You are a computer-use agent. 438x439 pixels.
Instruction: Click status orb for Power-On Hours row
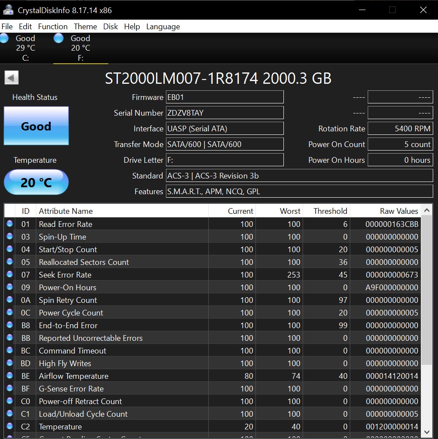click(x=10, y=287)
